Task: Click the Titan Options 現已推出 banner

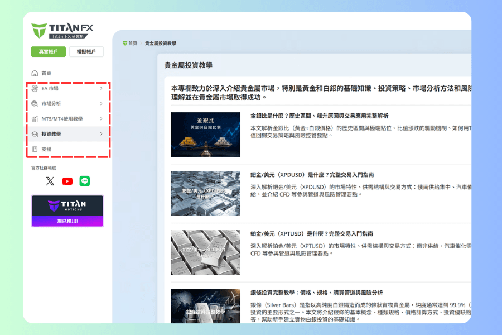Action: coord(67,211)
